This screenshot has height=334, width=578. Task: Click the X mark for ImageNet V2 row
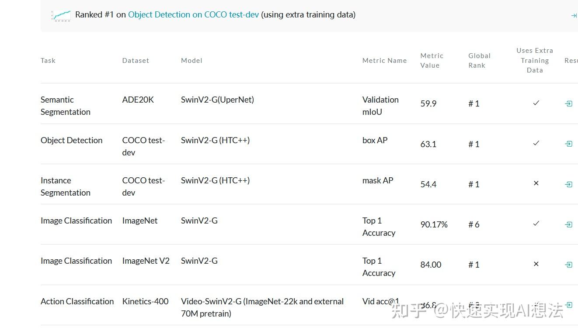pos(536,264)
